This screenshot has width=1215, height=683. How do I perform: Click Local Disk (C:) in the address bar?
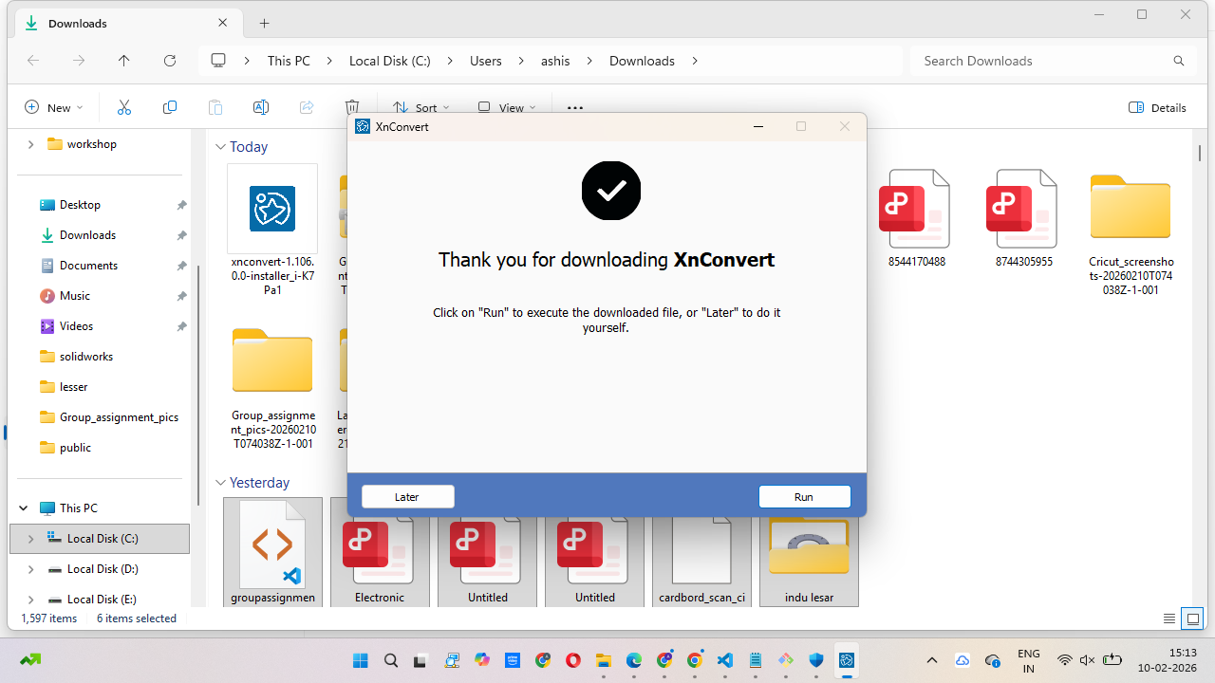coord(390,61)
